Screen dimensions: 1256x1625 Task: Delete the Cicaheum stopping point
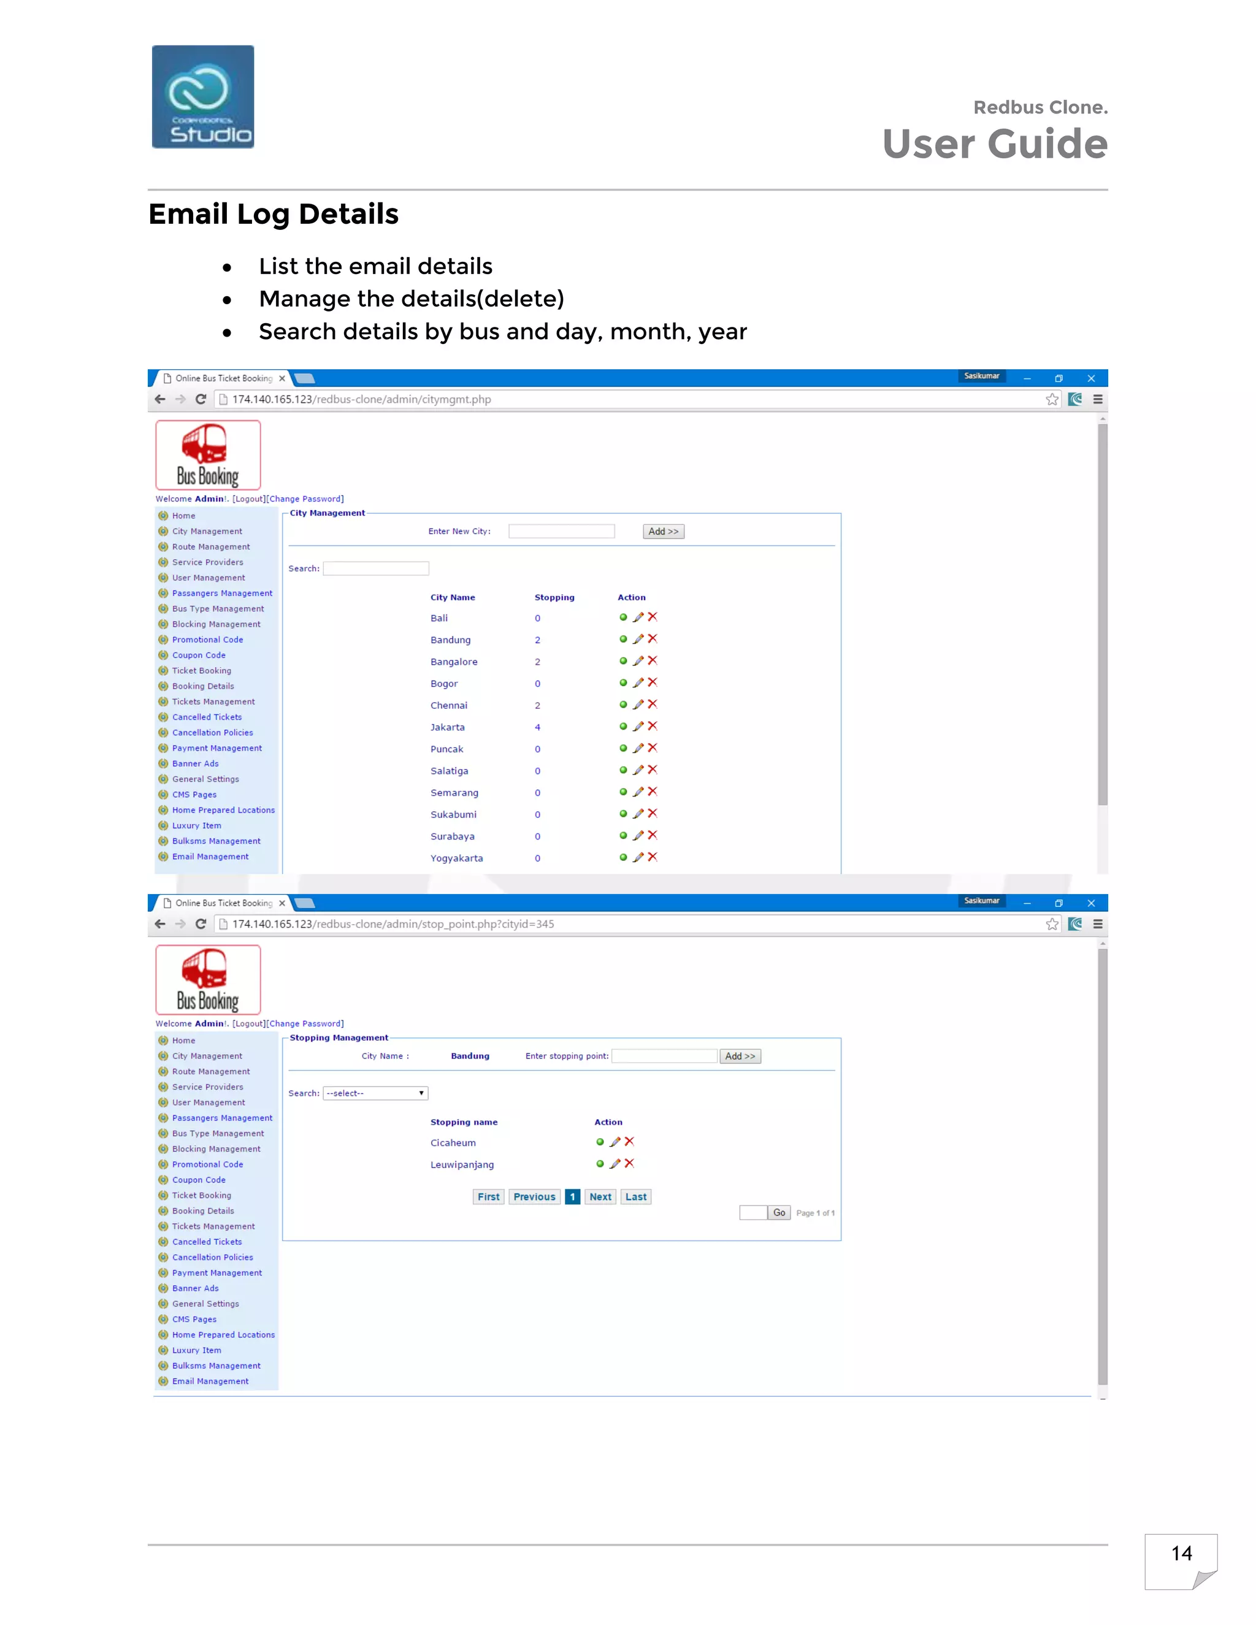[x=629, y=1141]
